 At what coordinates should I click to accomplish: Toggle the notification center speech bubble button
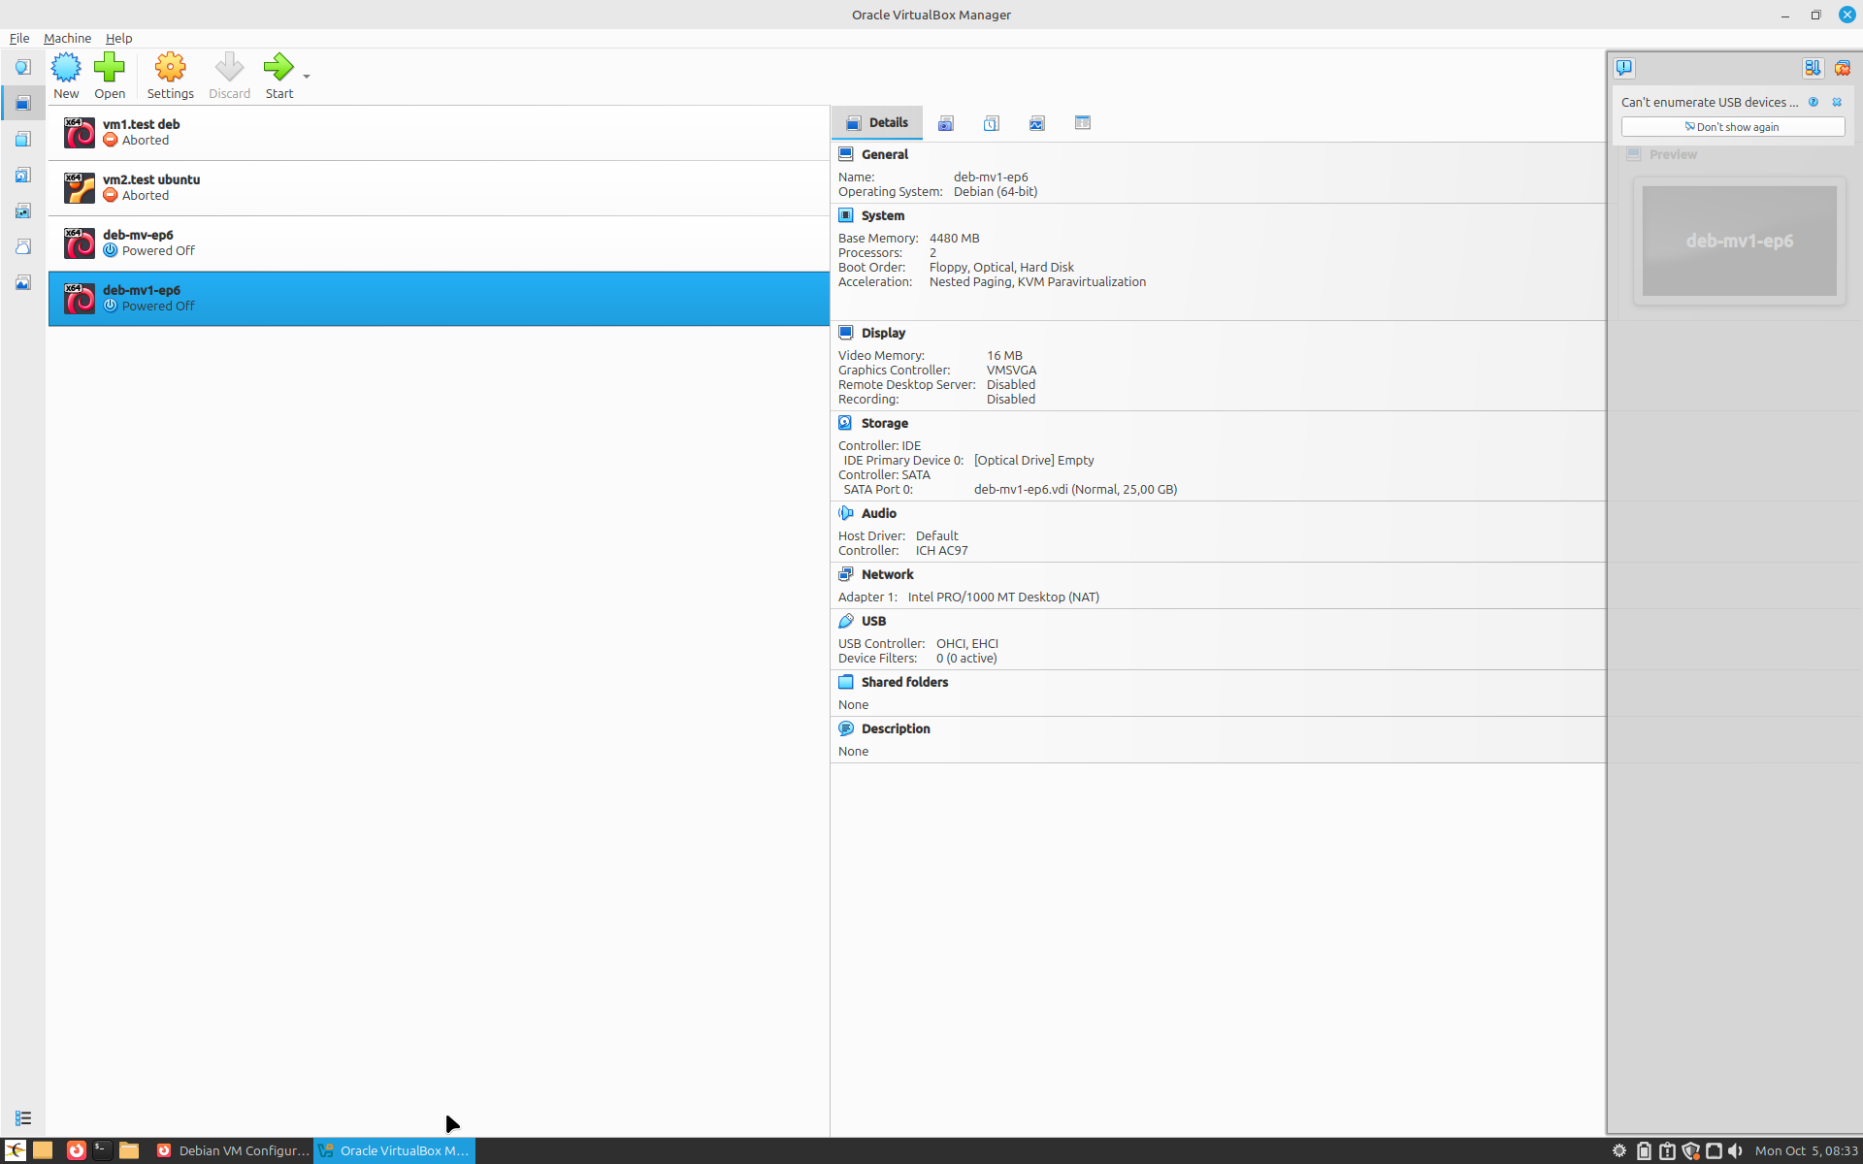click(x=1624, y=68)
